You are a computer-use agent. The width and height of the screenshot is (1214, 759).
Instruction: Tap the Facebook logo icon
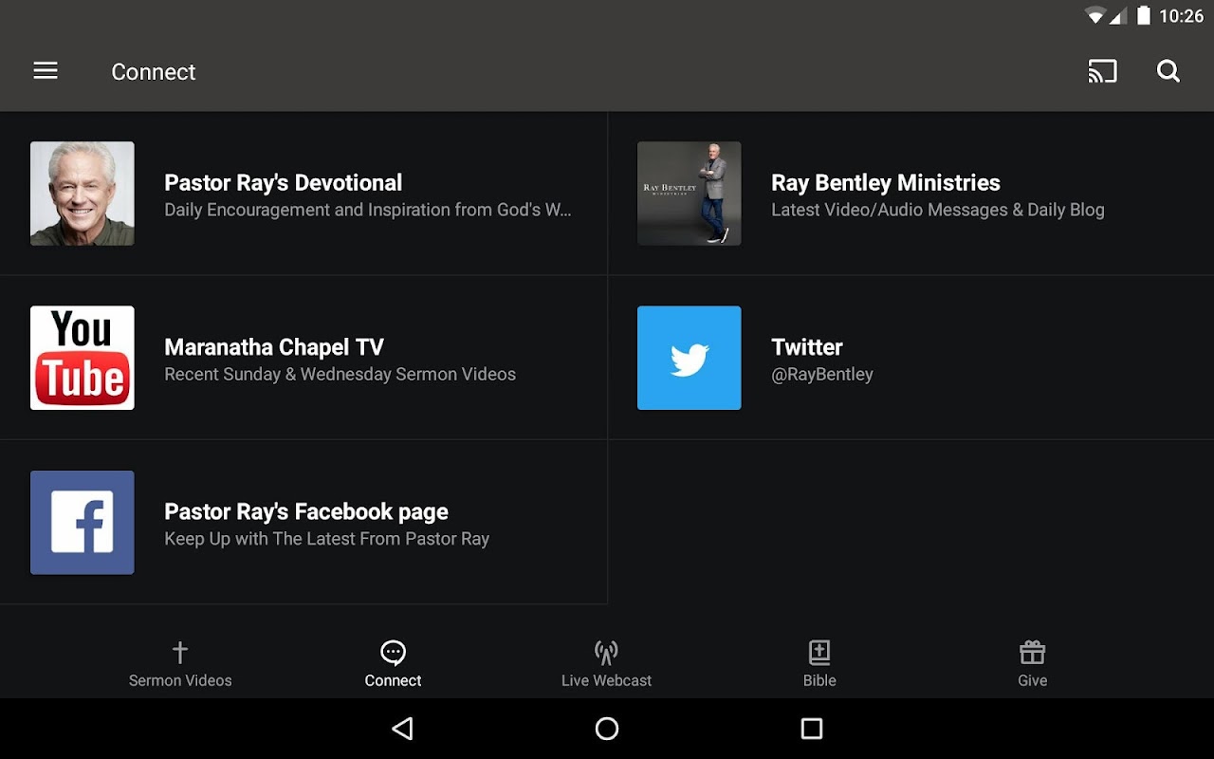(83, 522)
